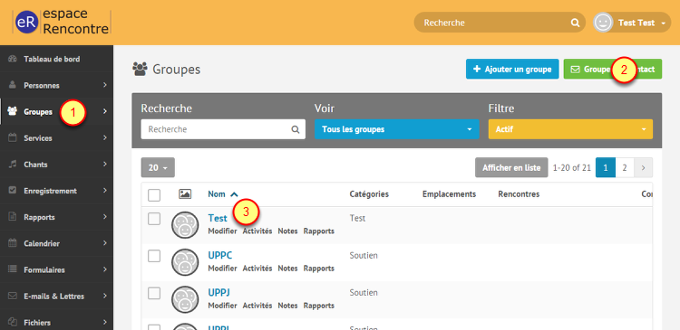This screenshot has width=680, height=330.
Task: Click the Calendrier calendar icon
Action: tap(12, 243)
